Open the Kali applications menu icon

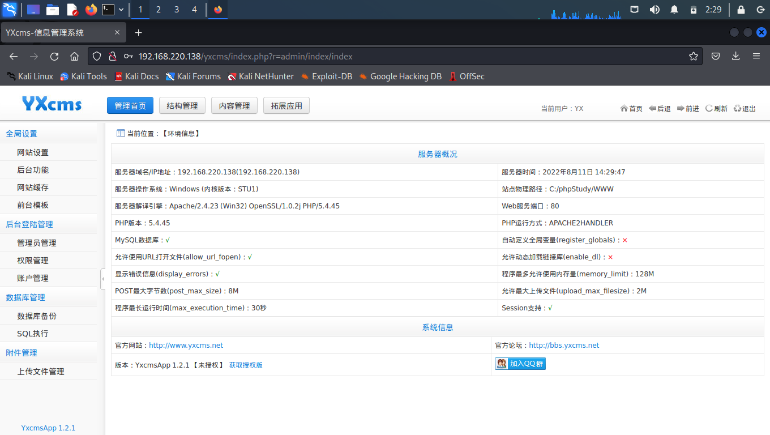(x=10, y=9)
